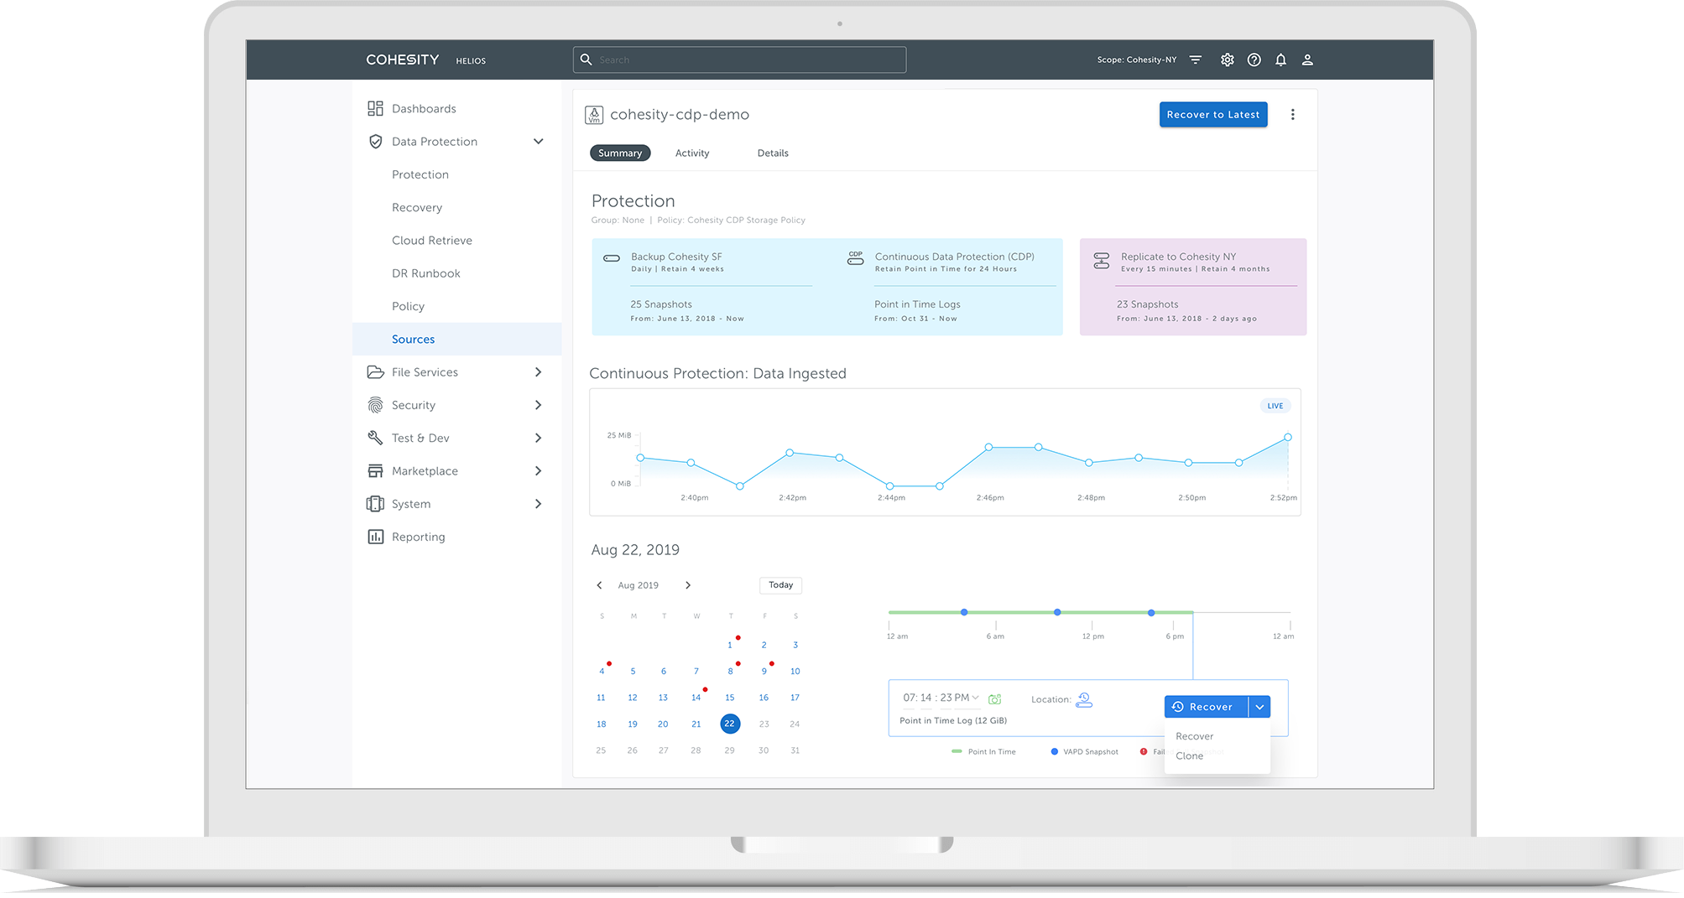Open DR Runbook in the sidebar
The image size is (1684, 898).
[x=426, y=273]
